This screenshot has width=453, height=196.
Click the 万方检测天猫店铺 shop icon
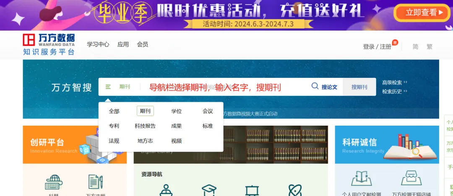[411, 178]
